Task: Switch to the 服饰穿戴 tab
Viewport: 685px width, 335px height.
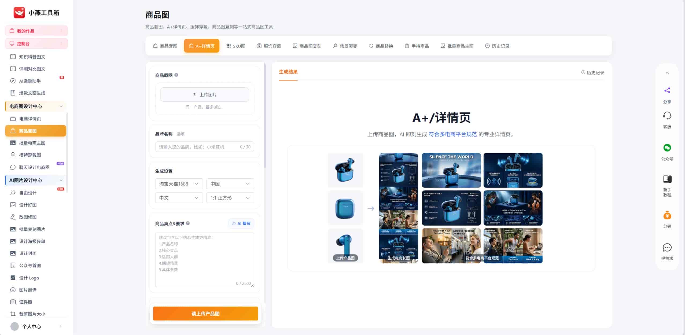Action: (269, 46)
